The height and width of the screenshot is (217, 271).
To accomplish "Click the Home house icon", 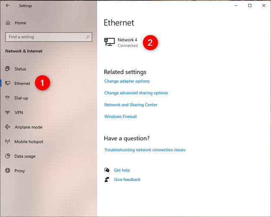I will [x=8, y=23].
